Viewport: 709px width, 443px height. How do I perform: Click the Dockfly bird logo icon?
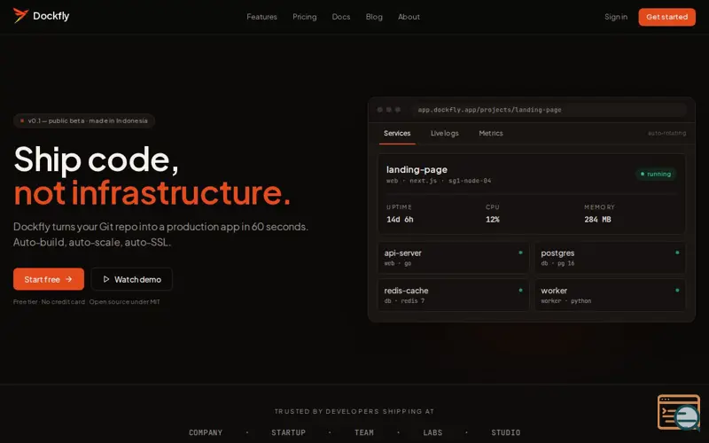(x=20, y=15)
